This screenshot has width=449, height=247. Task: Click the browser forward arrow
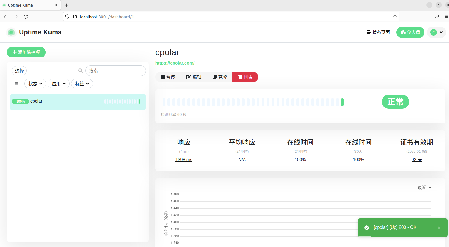coord(16,17)
